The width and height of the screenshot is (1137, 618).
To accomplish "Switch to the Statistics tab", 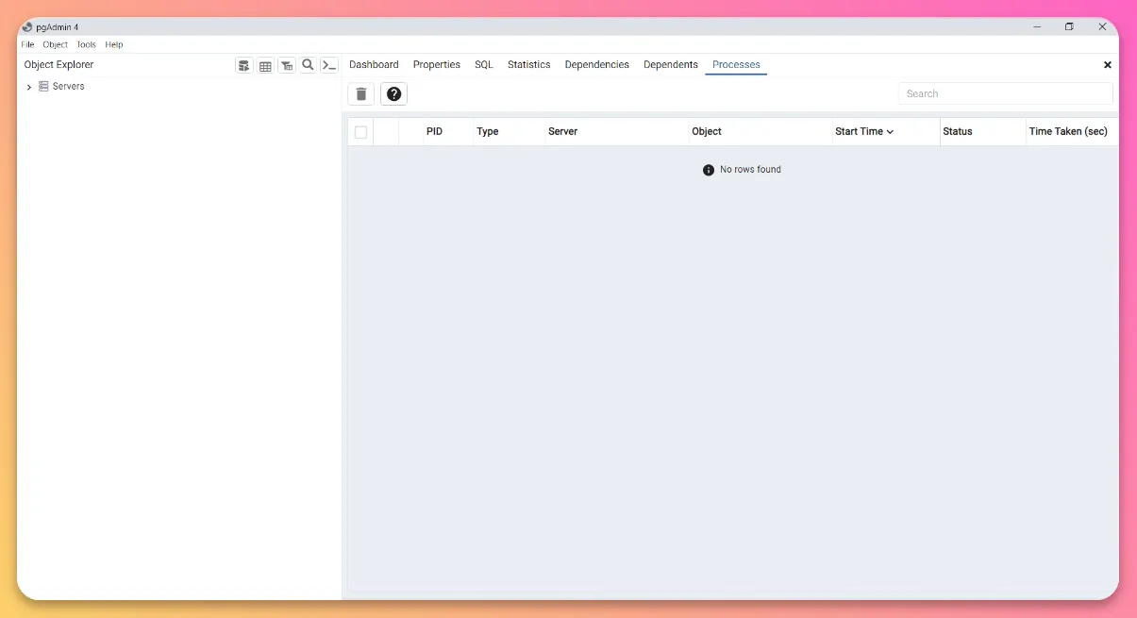I will click(x=529, y=65).
